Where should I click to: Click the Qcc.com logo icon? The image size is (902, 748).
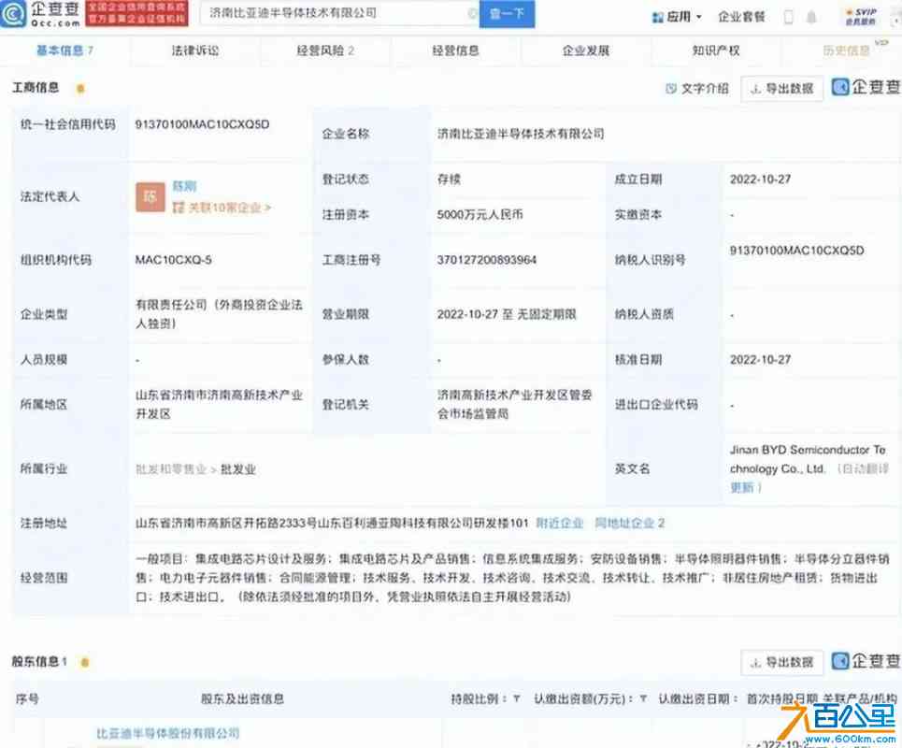coord(13,13)
